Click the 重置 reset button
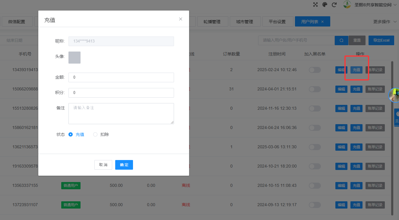Screen dimensions: 399x220 tap(357, 40)
